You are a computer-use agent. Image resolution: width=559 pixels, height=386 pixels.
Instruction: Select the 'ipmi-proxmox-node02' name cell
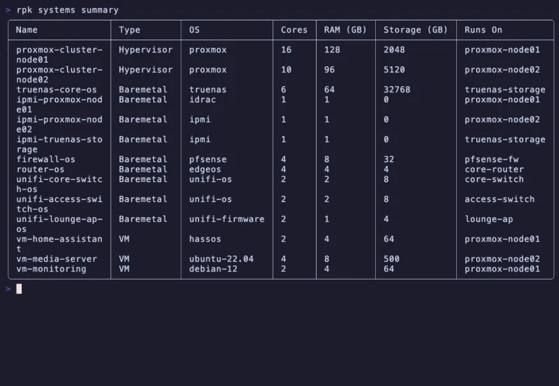59,124
